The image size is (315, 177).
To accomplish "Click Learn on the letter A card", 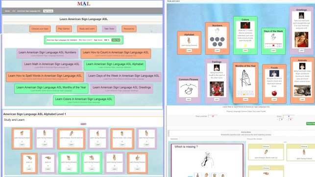I will click(22, 145).
